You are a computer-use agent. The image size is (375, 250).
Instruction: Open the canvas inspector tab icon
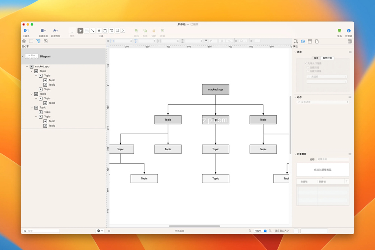[310, 41]
